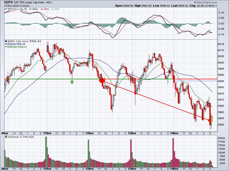Click the volume bars icon beside Volume
This screenshot has height=171, width=229.
point(6,137)
